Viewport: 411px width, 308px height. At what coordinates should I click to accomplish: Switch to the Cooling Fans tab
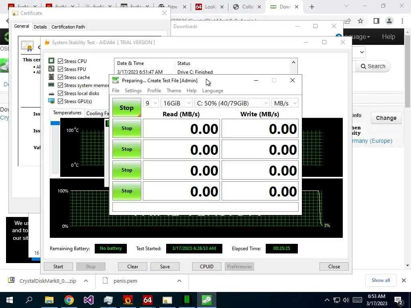[97, 113]
